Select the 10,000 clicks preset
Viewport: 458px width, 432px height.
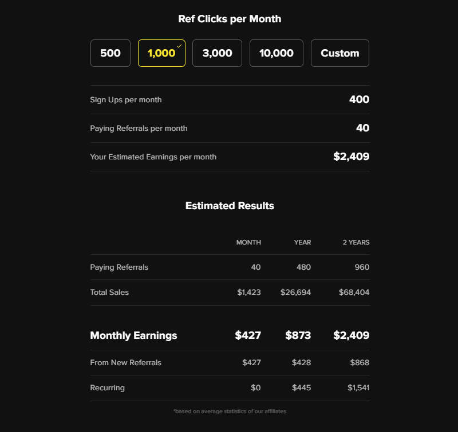click(276, 53)
